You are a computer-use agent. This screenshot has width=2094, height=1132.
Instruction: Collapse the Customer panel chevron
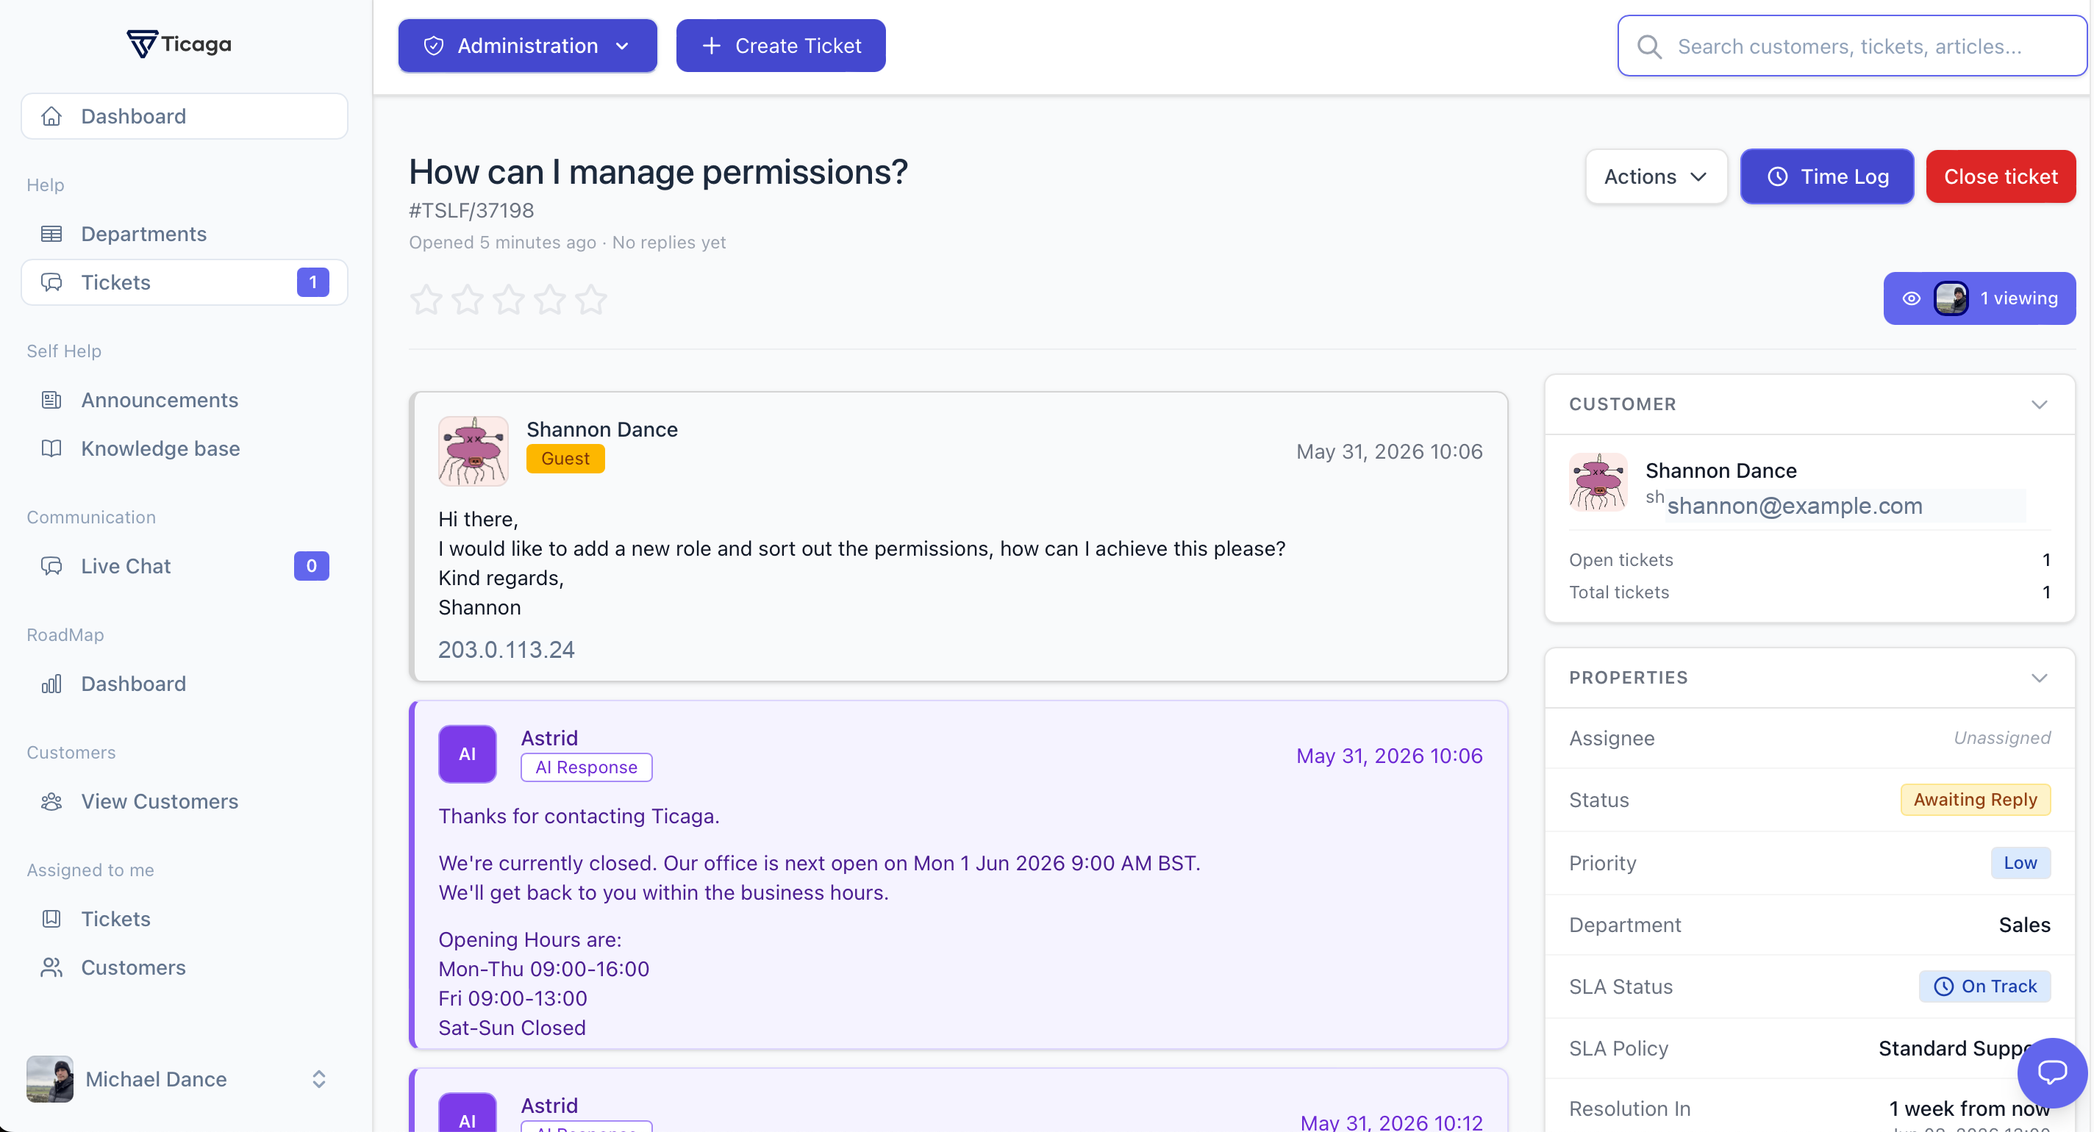pyautogui.click(x=2040, y=405)
